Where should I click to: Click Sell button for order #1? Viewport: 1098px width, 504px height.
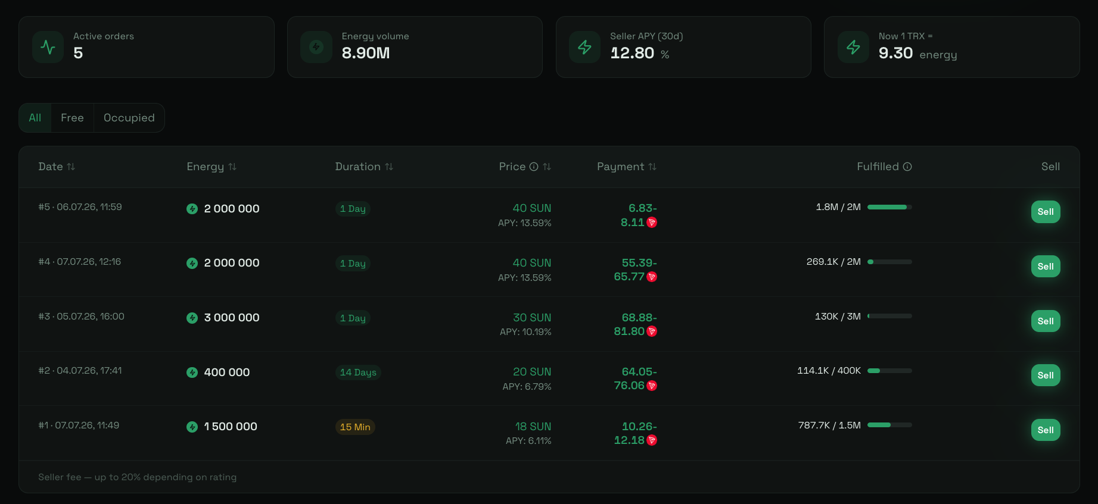(x=1046, y=430)
